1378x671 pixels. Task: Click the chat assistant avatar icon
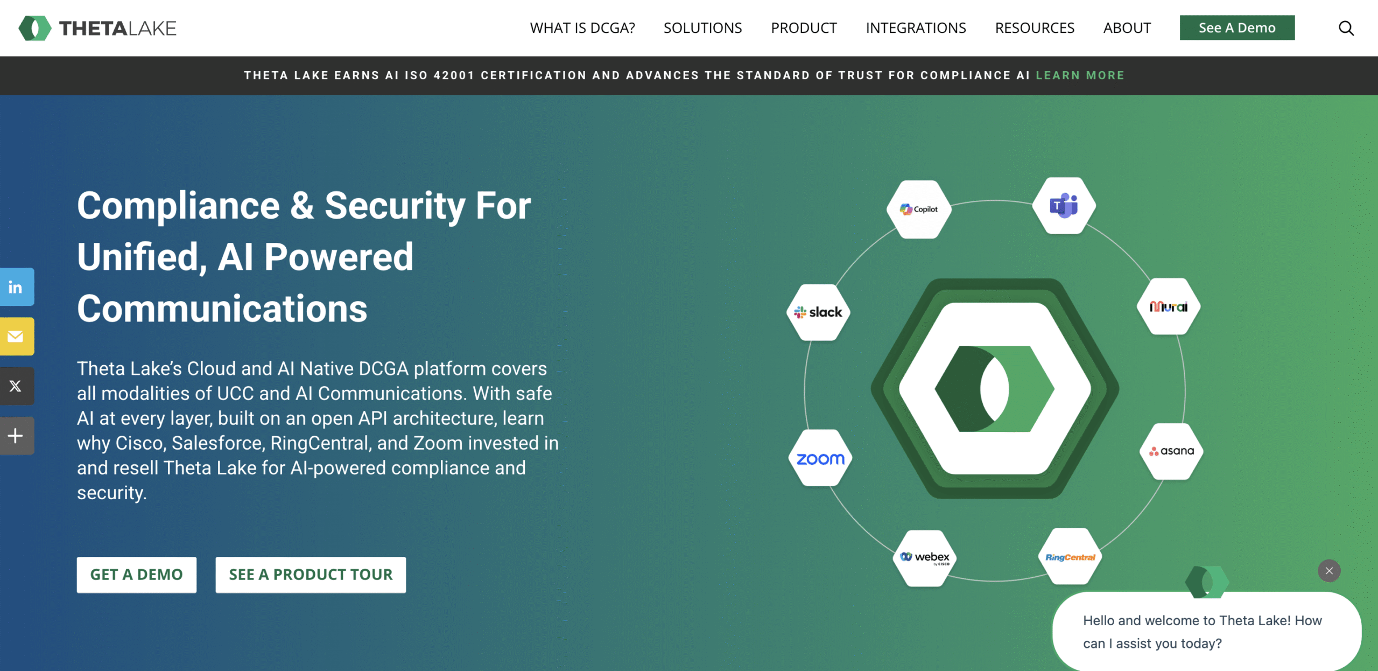coord(1207,582)
